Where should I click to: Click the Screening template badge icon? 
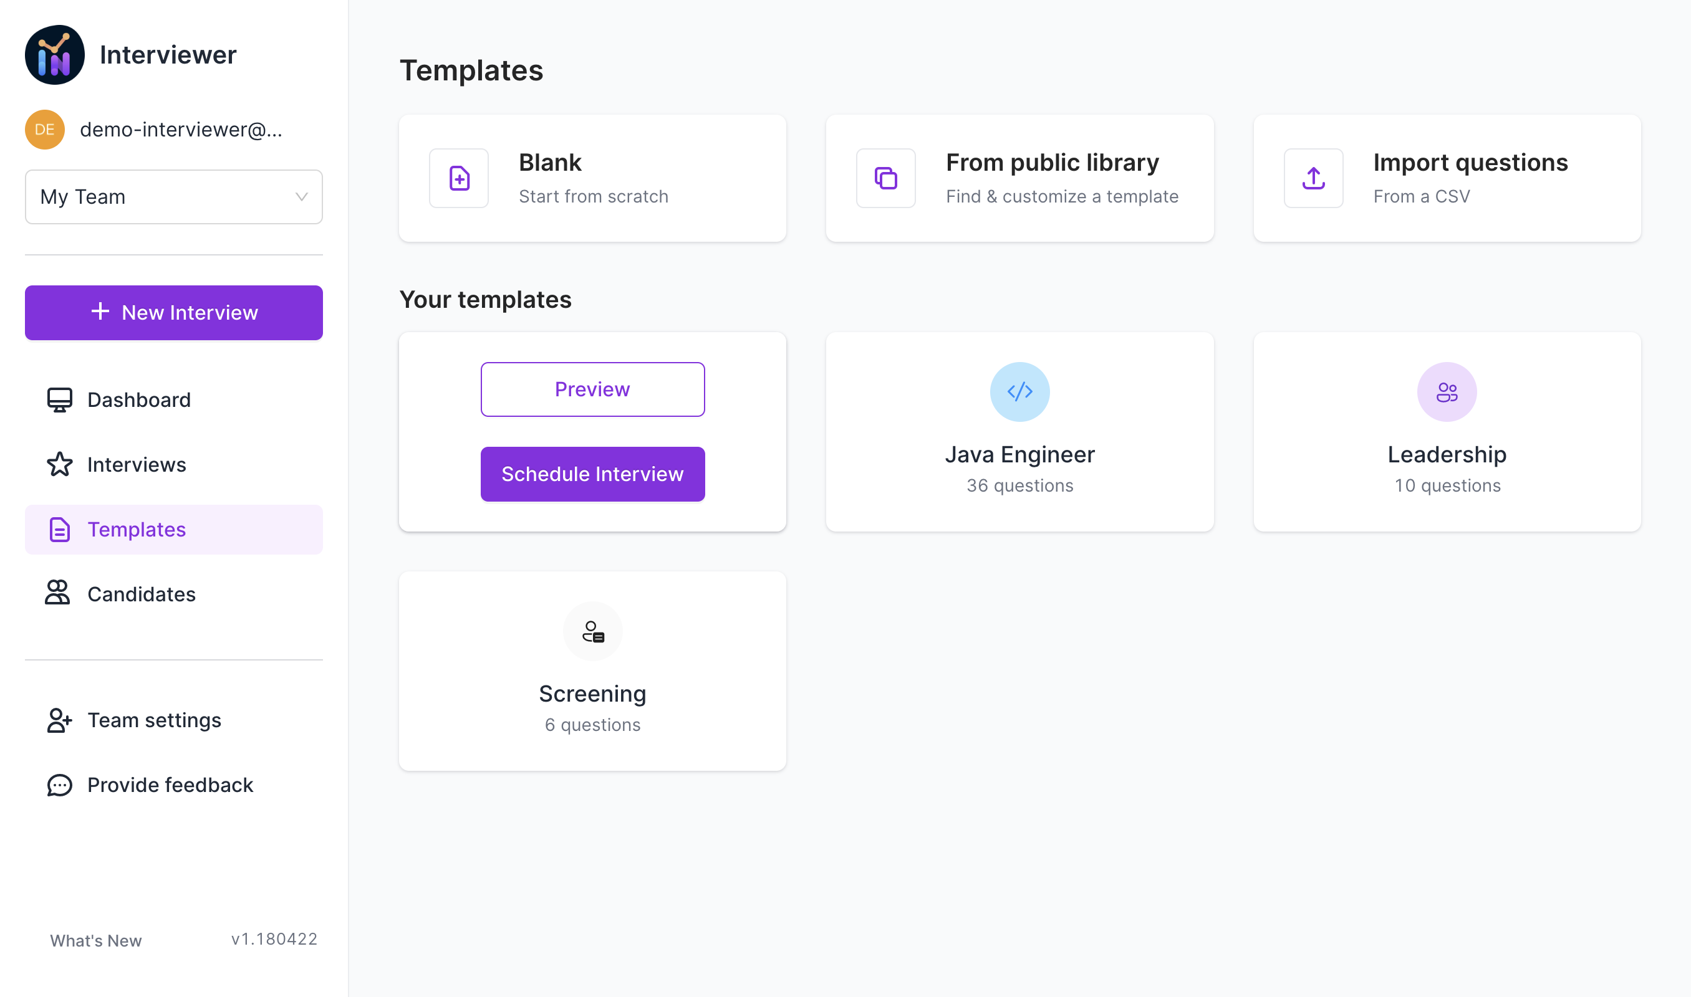pyautogui.click(x=592, y=631)
